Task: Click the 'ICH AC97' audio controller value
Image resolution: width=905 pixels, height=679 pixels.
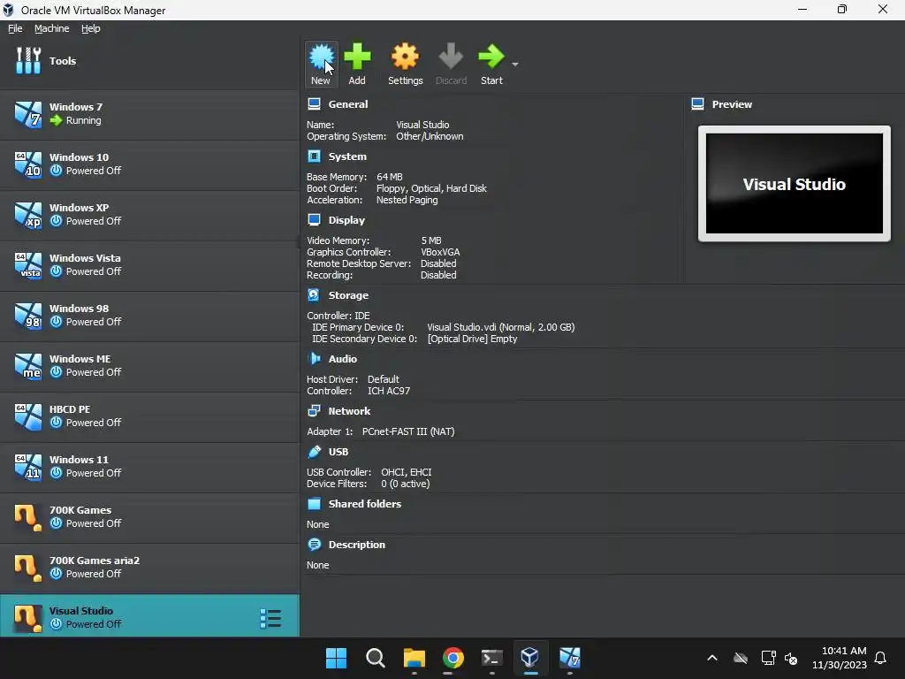Action: tap(389, 391)
